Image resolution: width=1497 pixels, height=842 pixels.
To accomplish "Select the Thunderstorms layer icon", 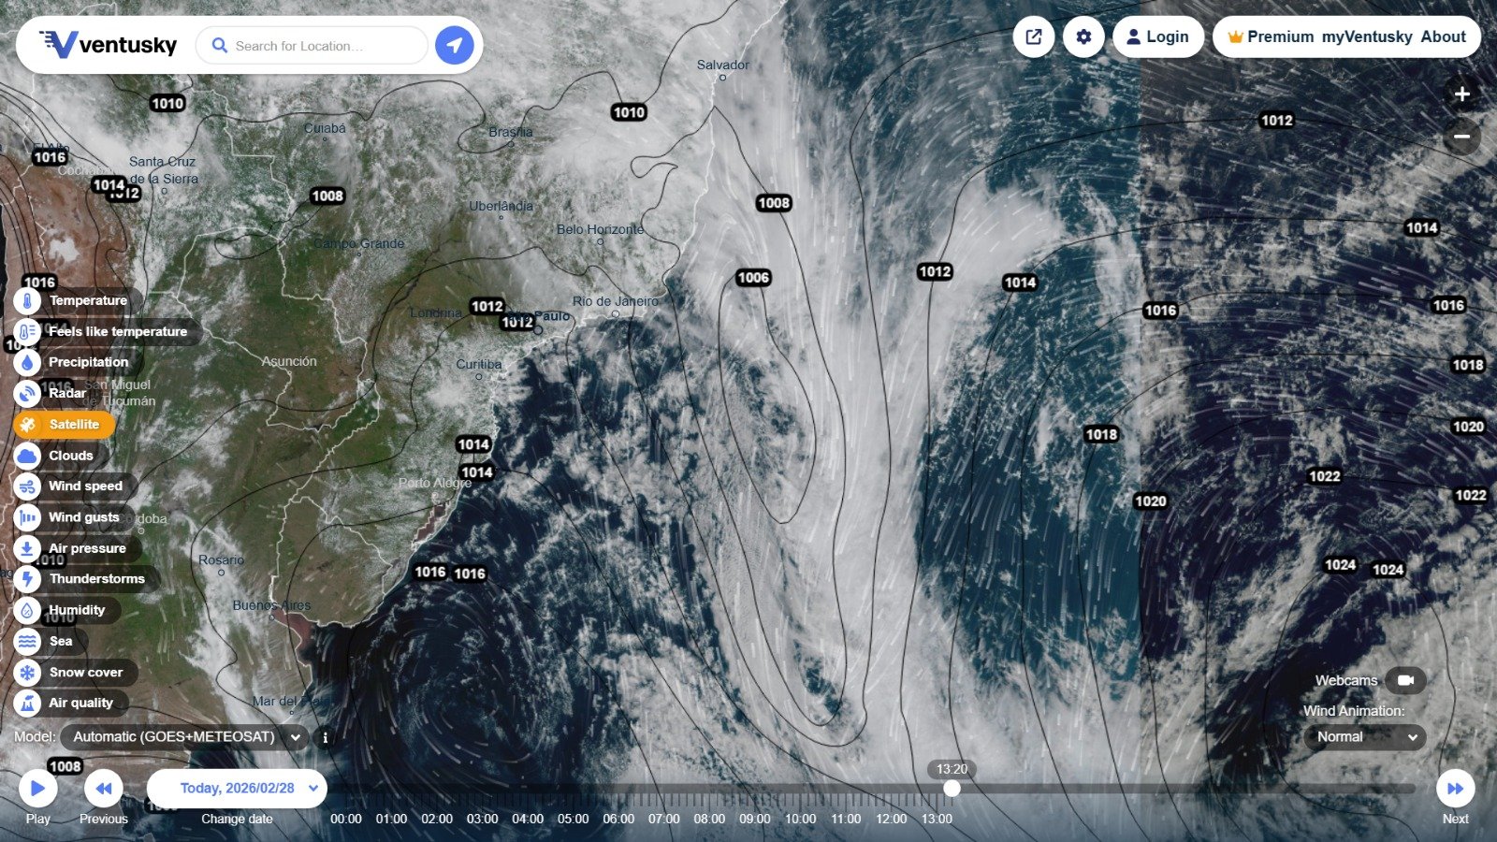I will coord(27,579).
